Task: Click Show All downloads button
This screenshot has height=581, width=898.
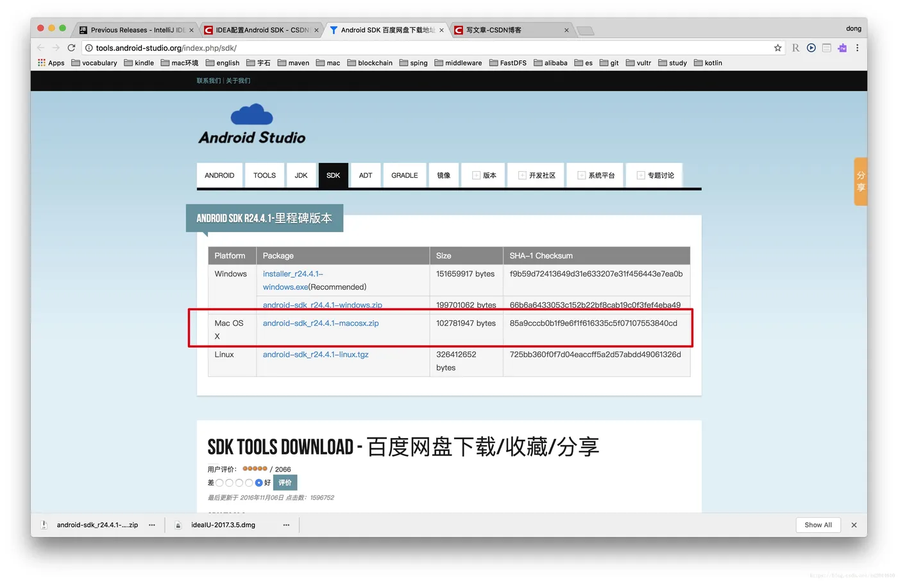Action: 818,525
